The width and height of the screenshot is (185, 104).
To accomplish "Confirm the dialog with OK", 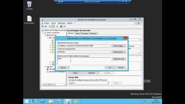I will (x=110, y=68).
